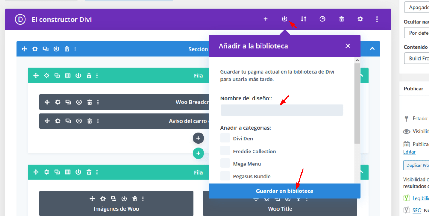Viewport: 429px width, 216px height.
Task: Delete the Sección with its trash icon
Action: pos(67,49)
